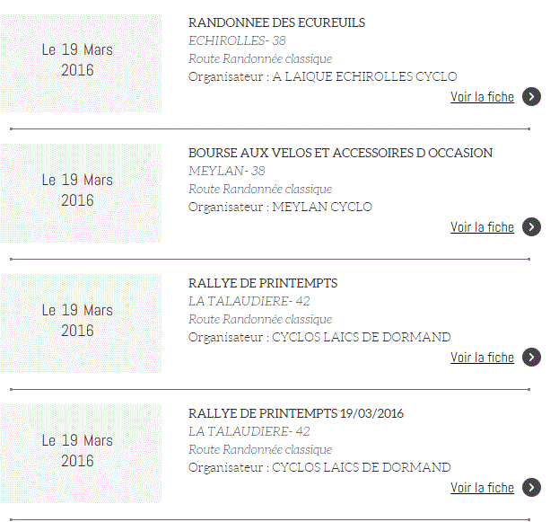Image resolution: width=559 pixels, height=522 pixels.
Task: Click arrow icon for first Rallye de Printempts
Action: (x=531, y=357)
